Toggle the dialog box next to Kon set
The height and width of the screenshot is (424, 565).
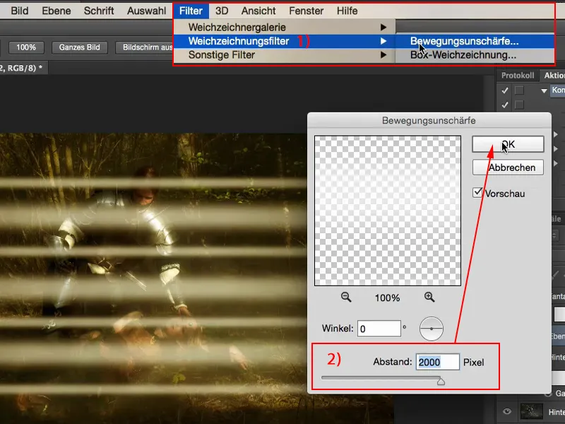coord(519,90)
